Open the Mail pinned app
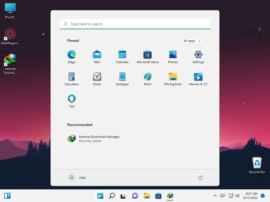 point(97,57)
